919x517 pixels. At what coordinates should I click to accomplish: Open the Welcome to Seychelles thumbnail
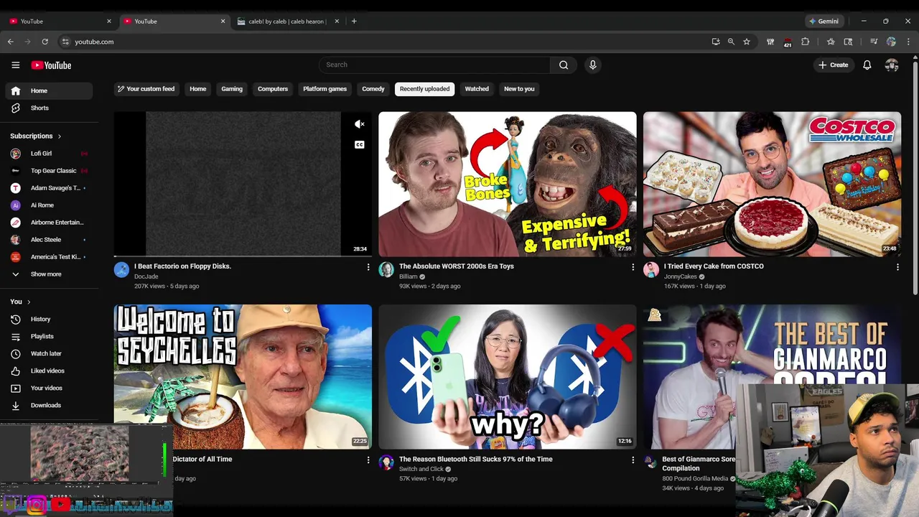[x=243, y=377]
